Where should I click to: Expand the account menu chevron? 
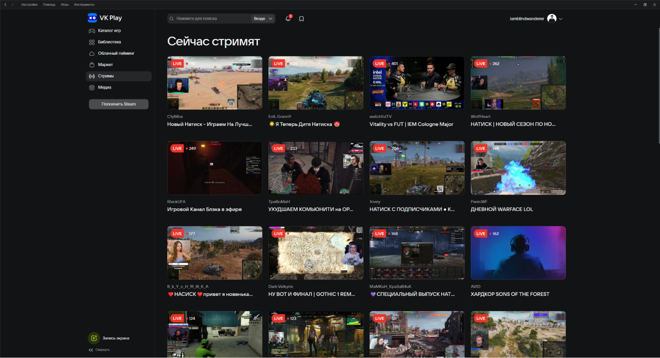point(561,19)
